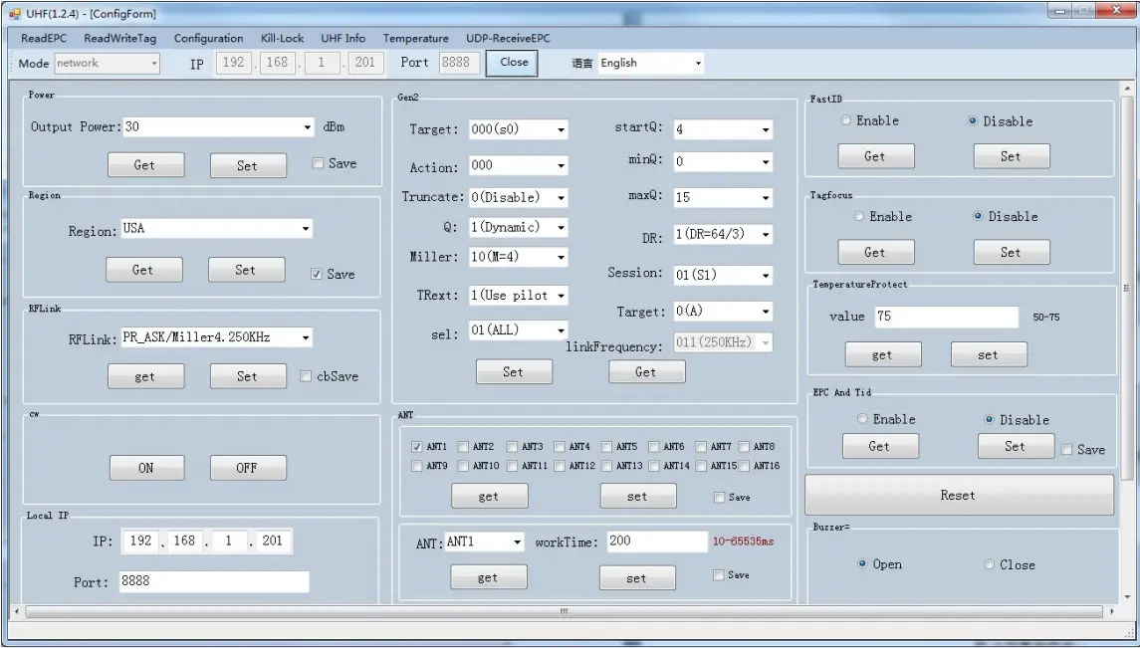Image resolution: width=1140 pixels, height=648 pixels.
Task: Click the Reset button
Action: coord(958,495)
